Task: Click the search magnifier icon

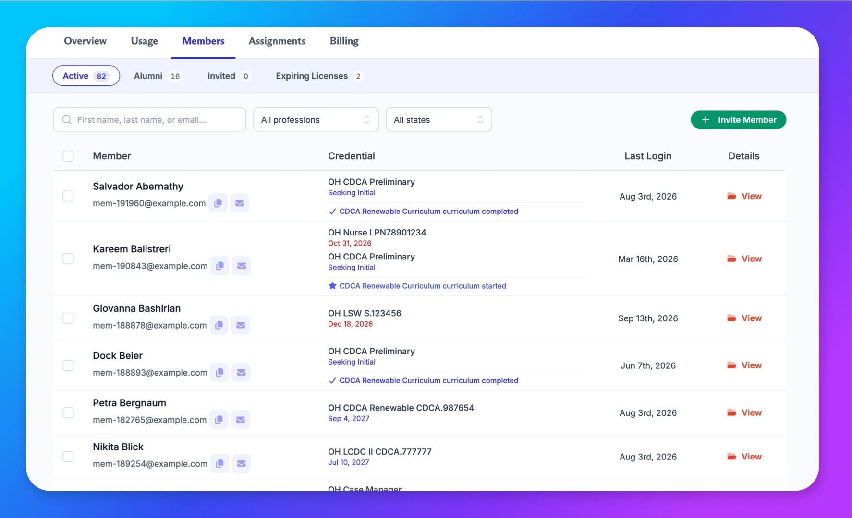Action: tap(67, 120)
